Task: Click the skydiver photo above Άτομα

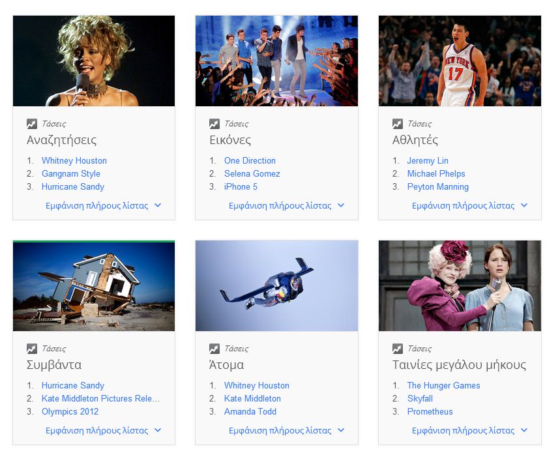Action: (277, 286)
